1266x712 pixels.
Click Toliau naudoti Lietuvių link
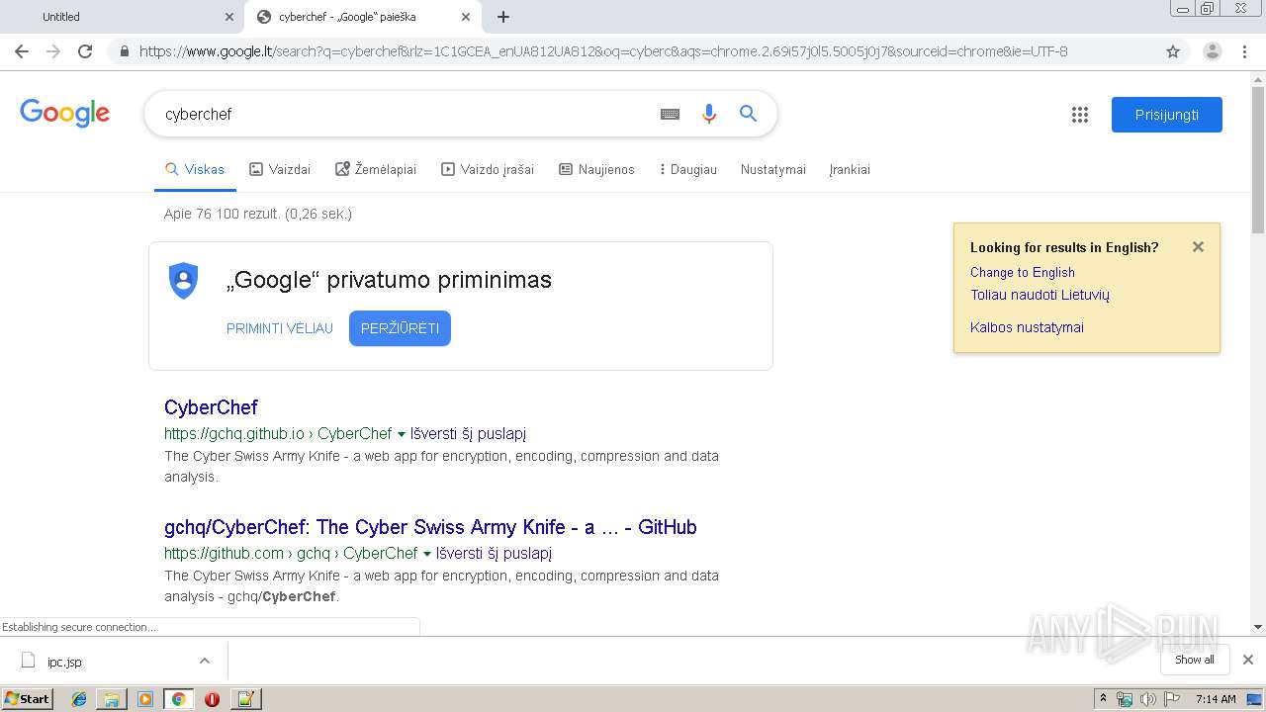click(1040, 295)
